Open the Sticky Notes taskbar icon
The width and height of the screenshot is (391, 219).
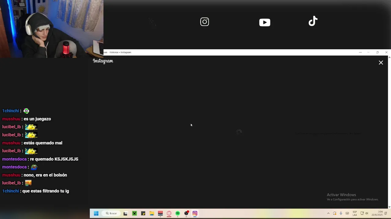point(143,214)
